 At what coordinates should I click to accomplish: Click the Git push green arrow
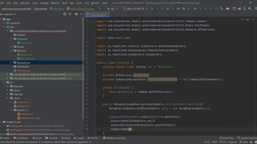[x=211, y=8]
